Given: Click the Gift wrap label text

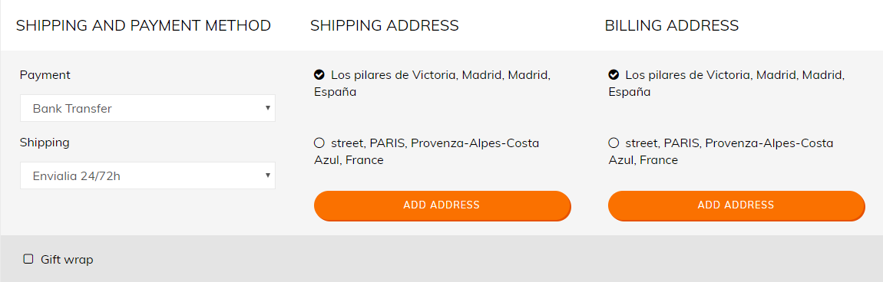Looking at the screenshot, I should click(67, 260).
